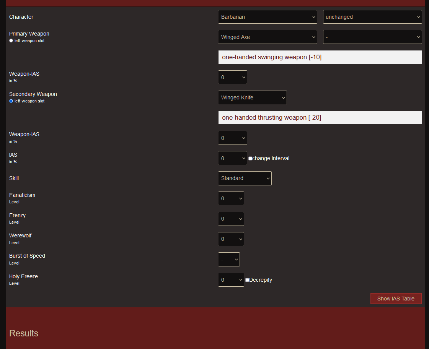Tick the Decrepify checkbox

[x=247, y=280]
